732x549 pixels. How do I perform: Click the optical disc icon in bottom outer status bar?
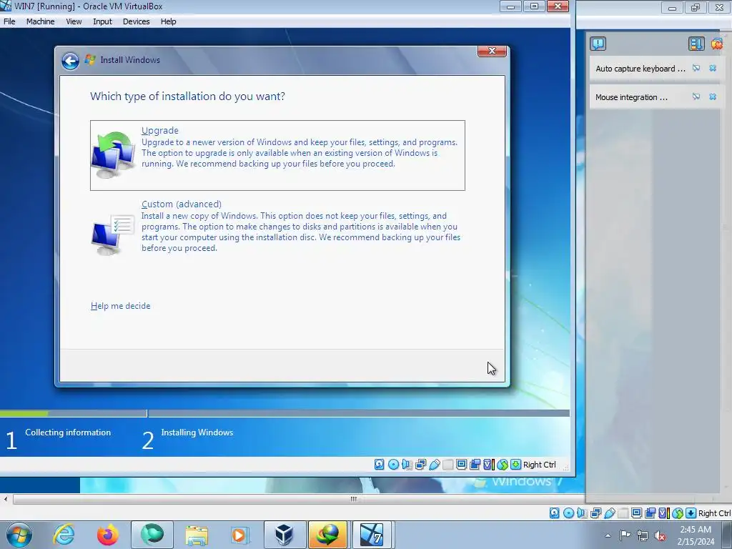pos(568,513)
